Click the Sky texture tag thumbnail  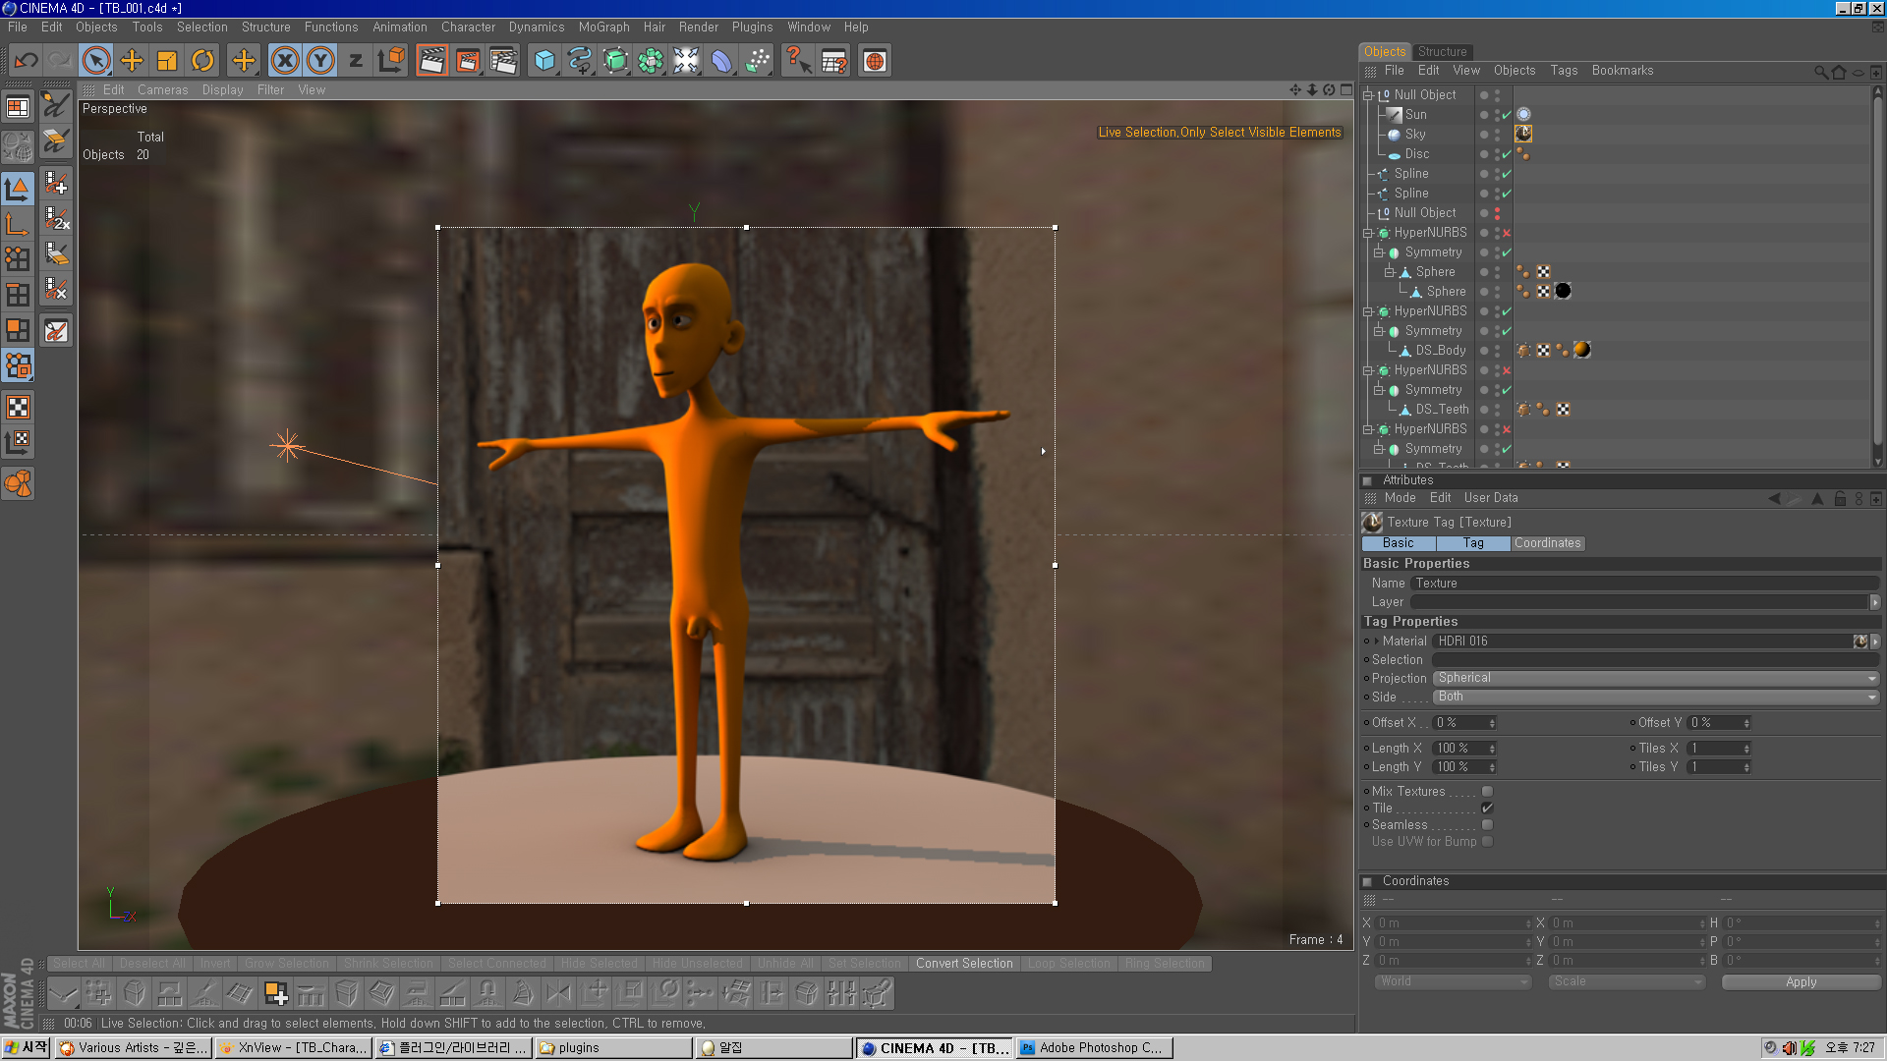click(1523, 135)
